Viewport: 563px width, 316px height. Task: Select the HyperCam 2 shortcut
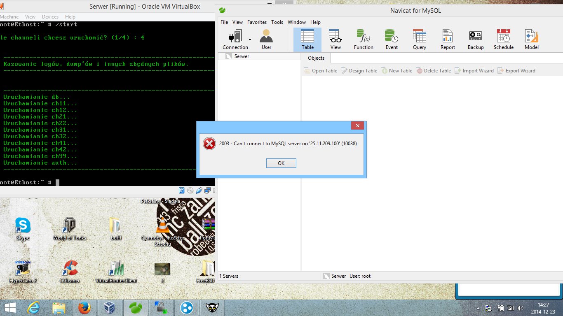tap(23, 272)
